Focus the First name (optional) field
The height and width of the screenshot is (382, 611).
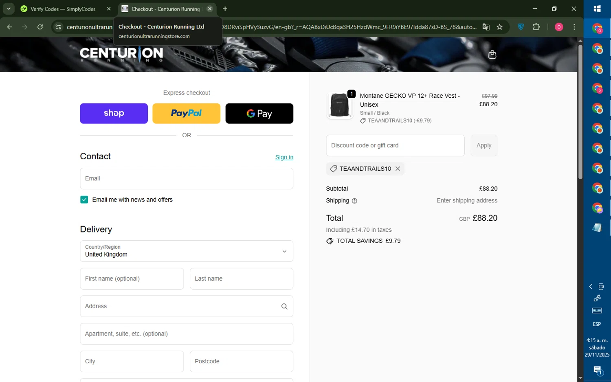tap(132, 279)
